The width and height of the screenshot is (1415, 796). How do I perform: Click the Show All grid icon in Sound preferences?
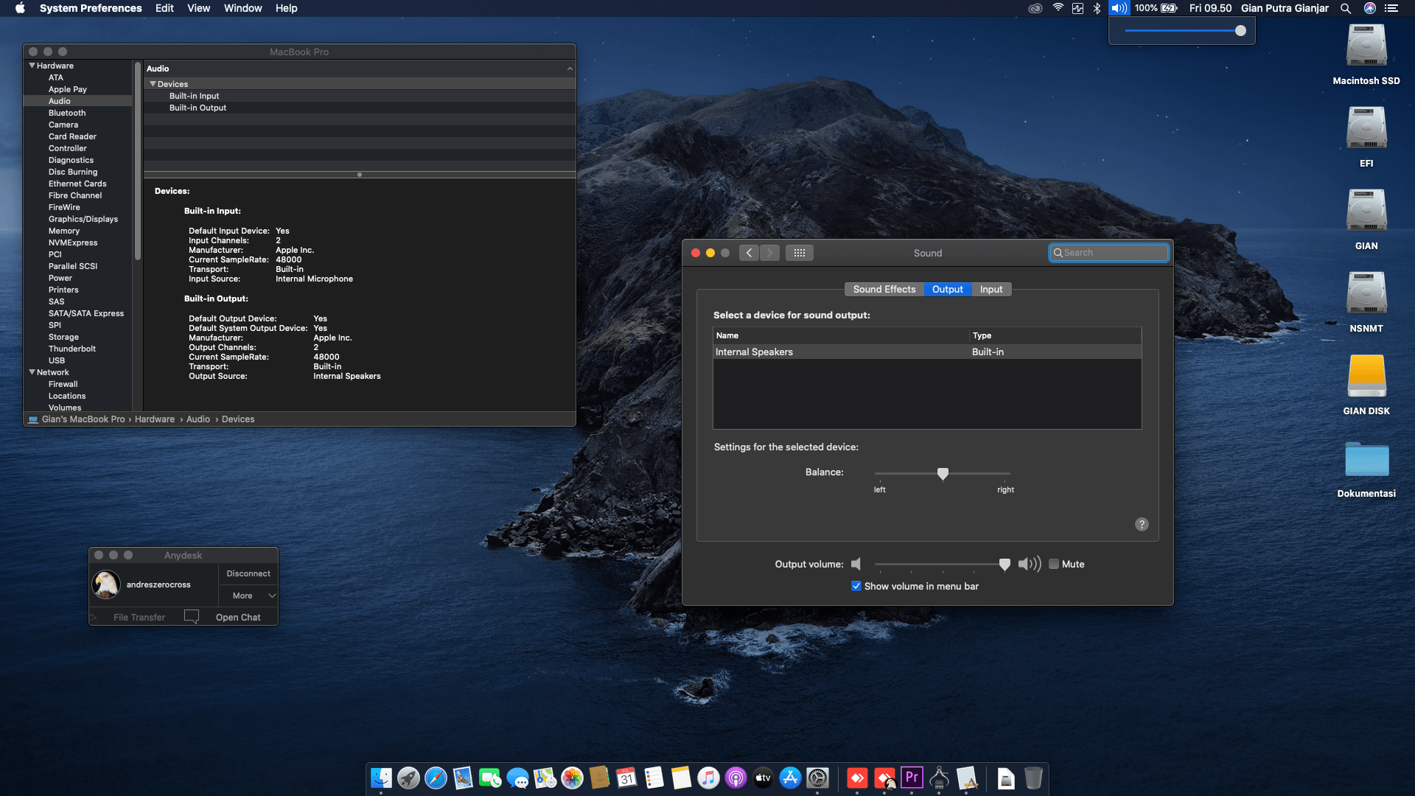coord(800,253)
